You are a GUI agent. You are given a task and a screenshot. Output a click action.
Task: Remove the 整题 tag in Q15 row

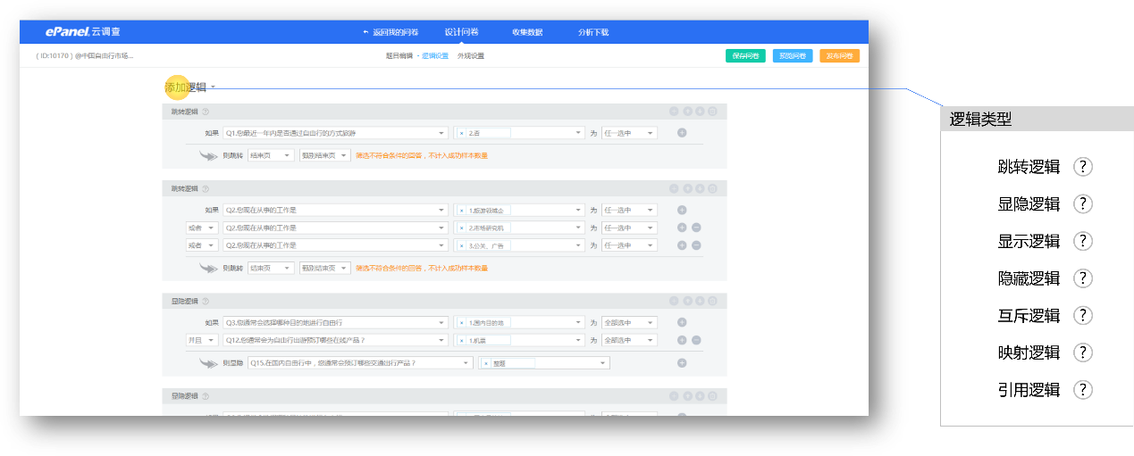pyautogui.click(x=486, y=363)
